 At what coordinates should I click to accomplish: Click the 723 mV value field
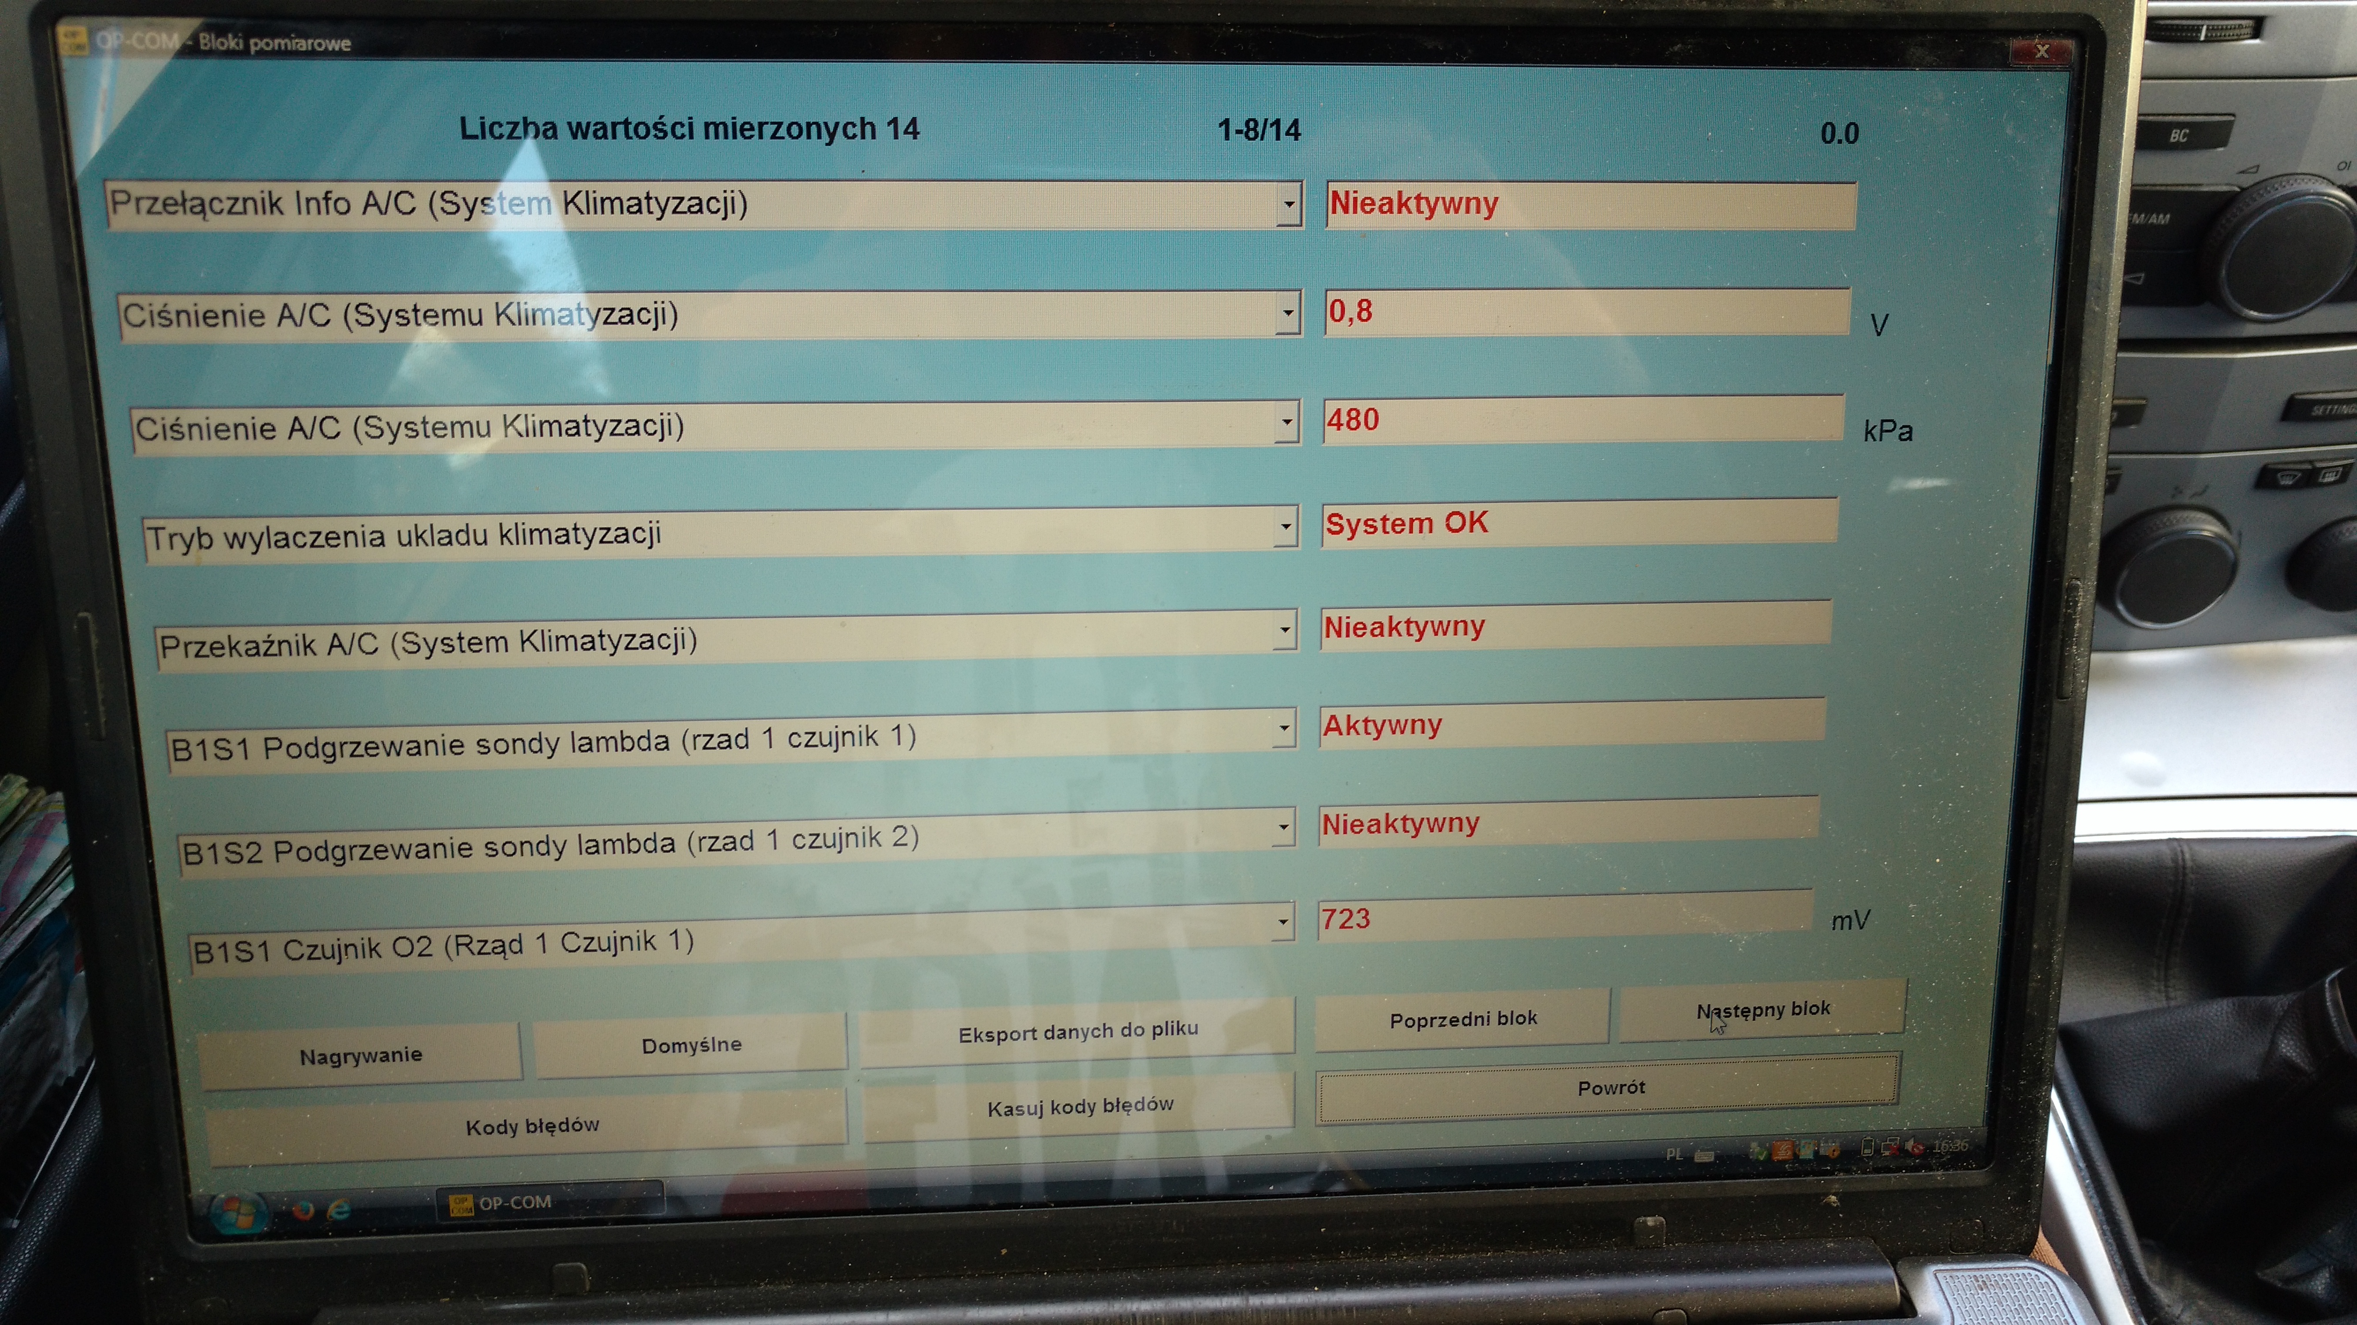click(x=1564, y=916)
